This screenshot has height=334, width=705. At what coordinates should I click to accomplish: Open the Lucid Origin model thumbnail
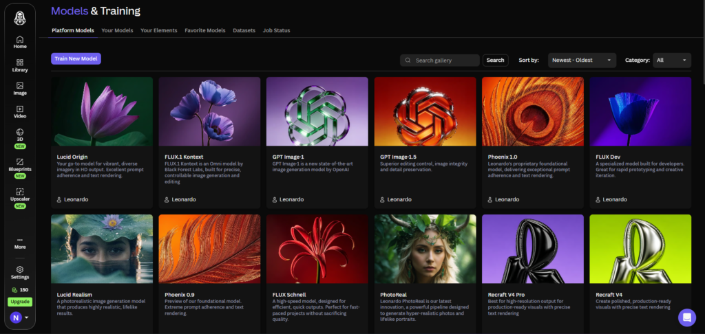click(x=102, y=111)
